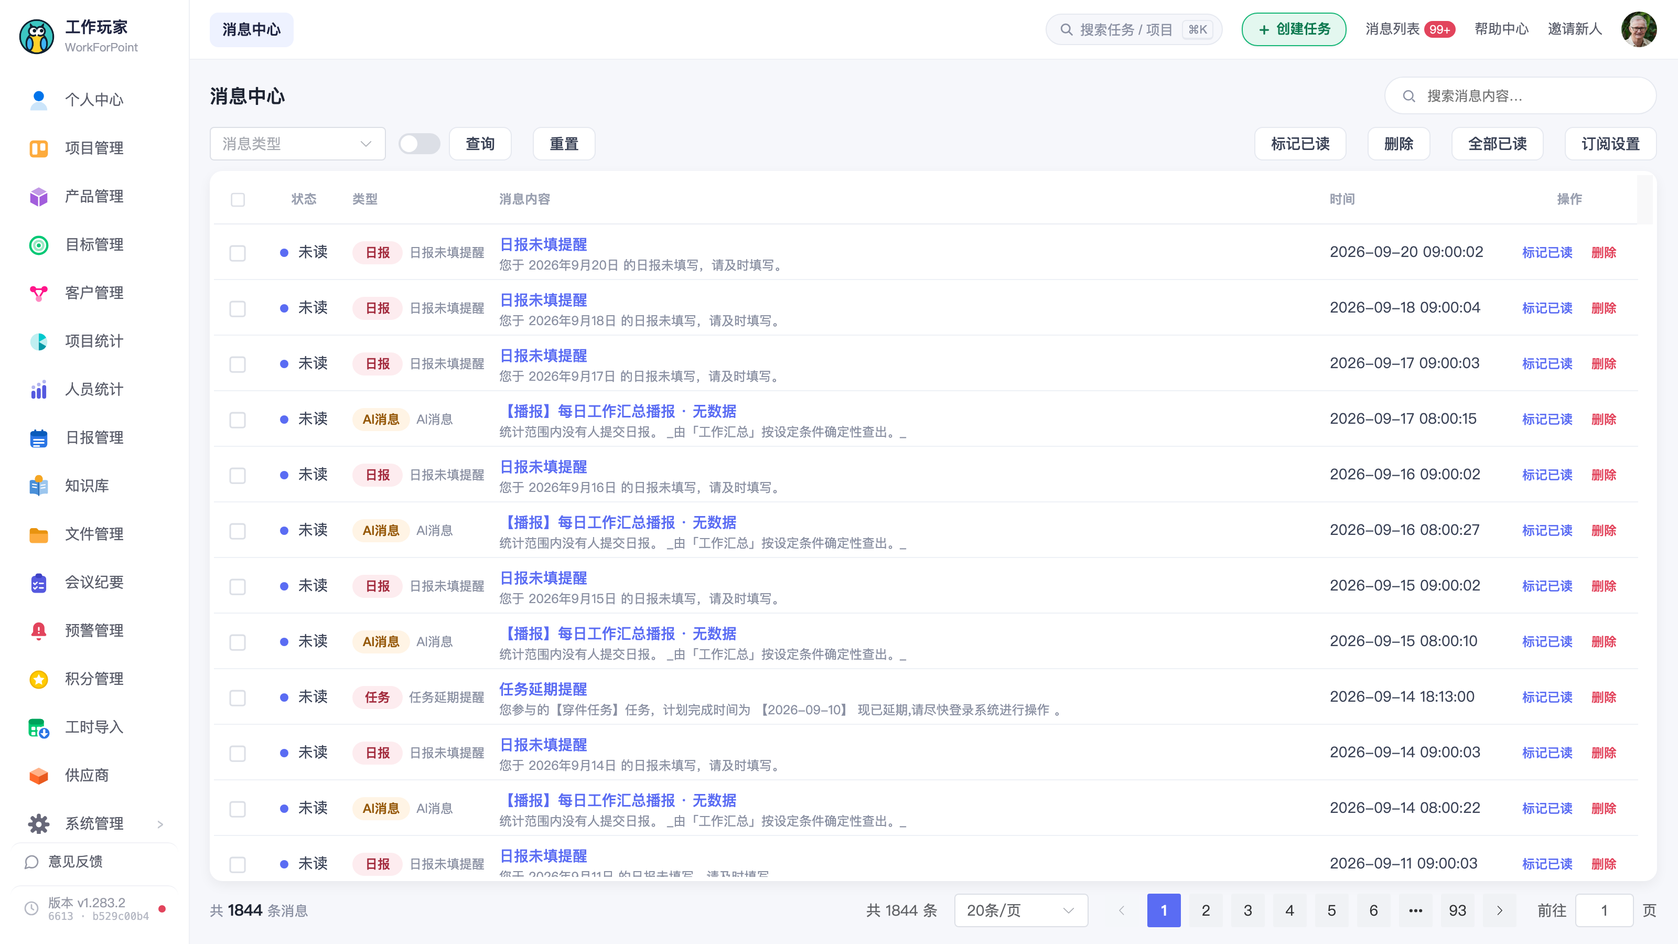Viewport: 1678px width, 944px height.
Task: Click the 全部已读 button
Action: (x=1497, y=143)
